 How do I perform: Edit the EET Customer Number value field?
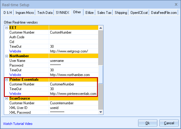pyautogui.click(x=74, y=32)
